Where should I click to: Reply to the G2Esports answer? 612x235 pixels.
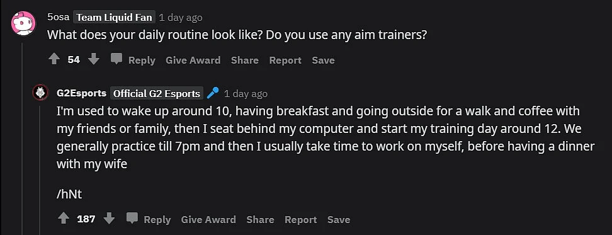point(157,219)
